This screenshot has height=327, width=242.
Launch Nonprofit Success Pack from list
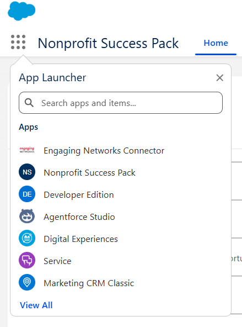pos(89,173)
